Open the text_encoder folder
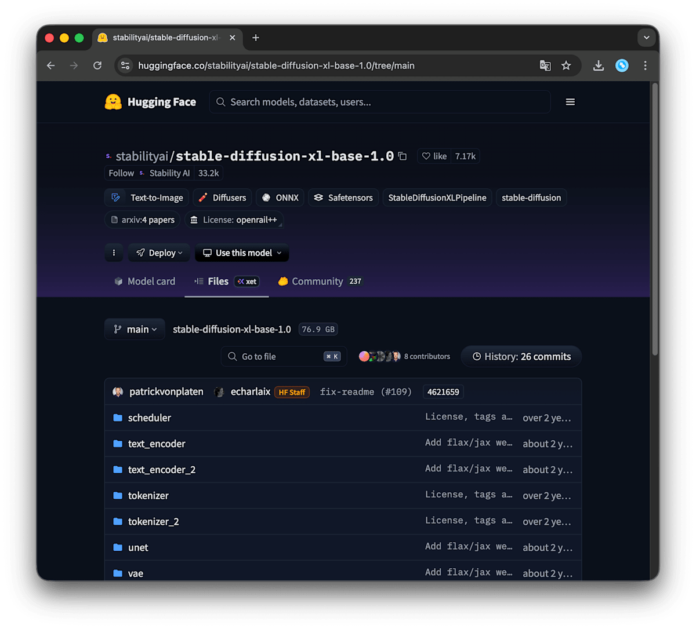 pos(157,444)
